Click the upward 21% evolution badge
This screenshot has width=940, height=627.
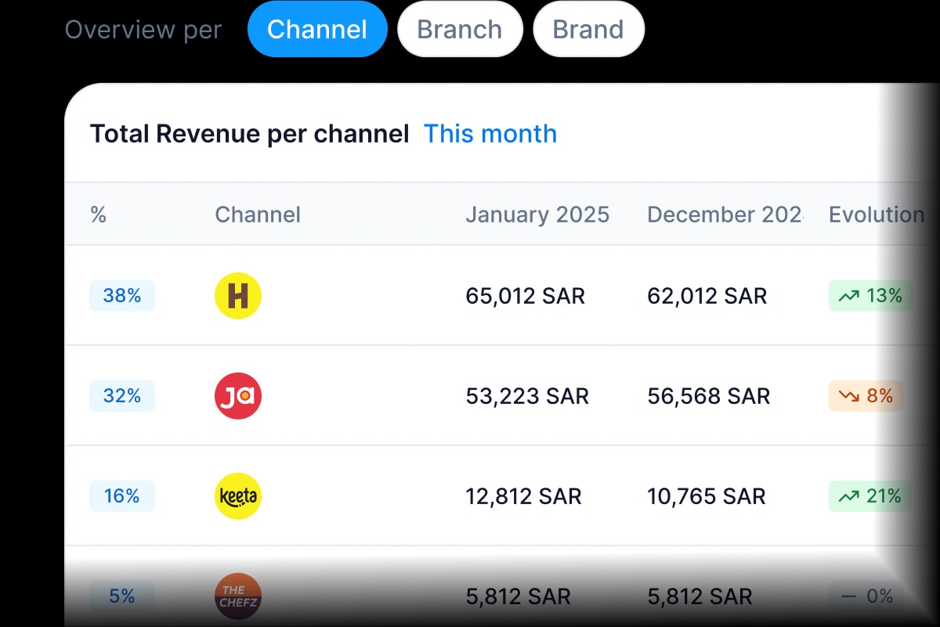[869, 496]
